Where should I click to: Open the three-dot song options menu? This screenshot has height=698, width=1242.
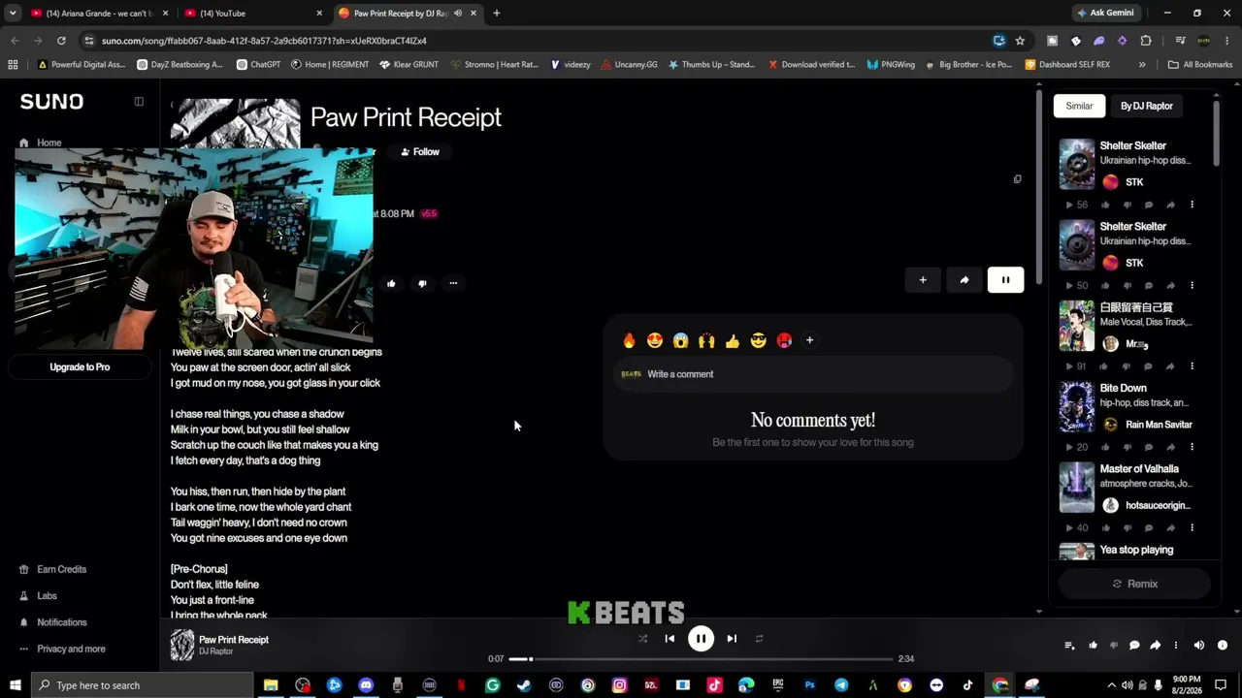tap(453, 284)
